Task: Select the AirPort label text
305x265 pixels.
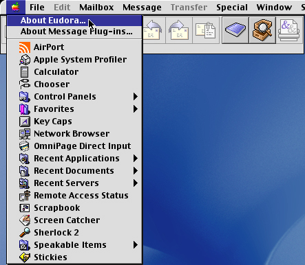Action: pos(49,47)
